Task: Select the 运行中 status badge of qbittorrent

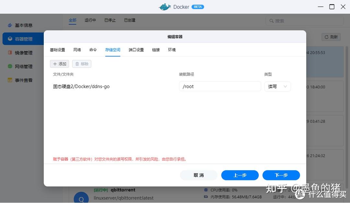Action: click(101, 190)
